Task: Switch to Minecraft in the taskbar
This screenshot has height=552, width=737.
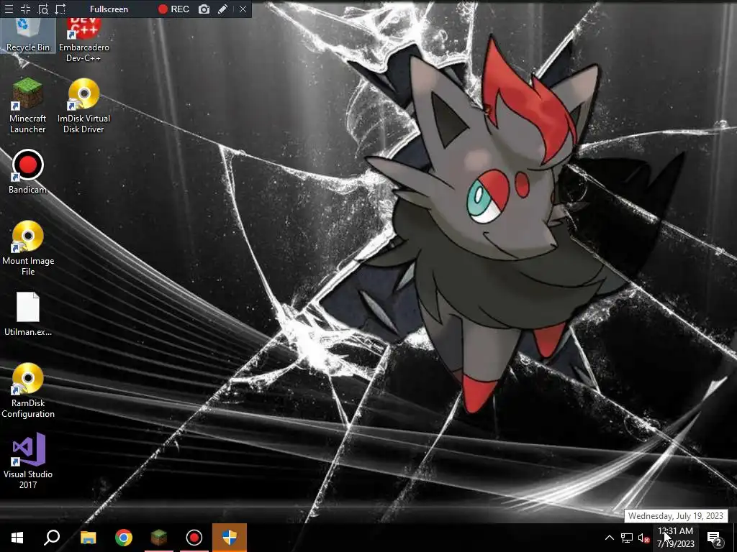Action: 159,538
